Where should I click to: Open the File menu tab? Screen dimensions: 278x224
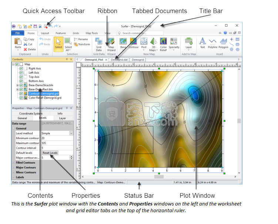pos(17,33)
